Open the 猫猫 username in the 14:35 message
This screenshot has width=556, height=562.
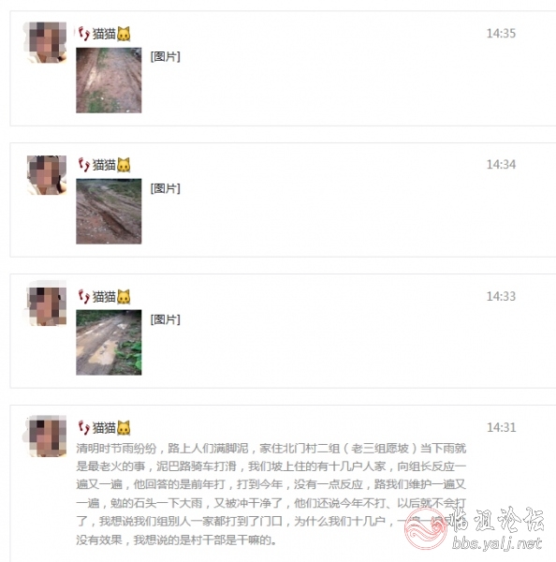pyautogui.click(x=104, y=34)
